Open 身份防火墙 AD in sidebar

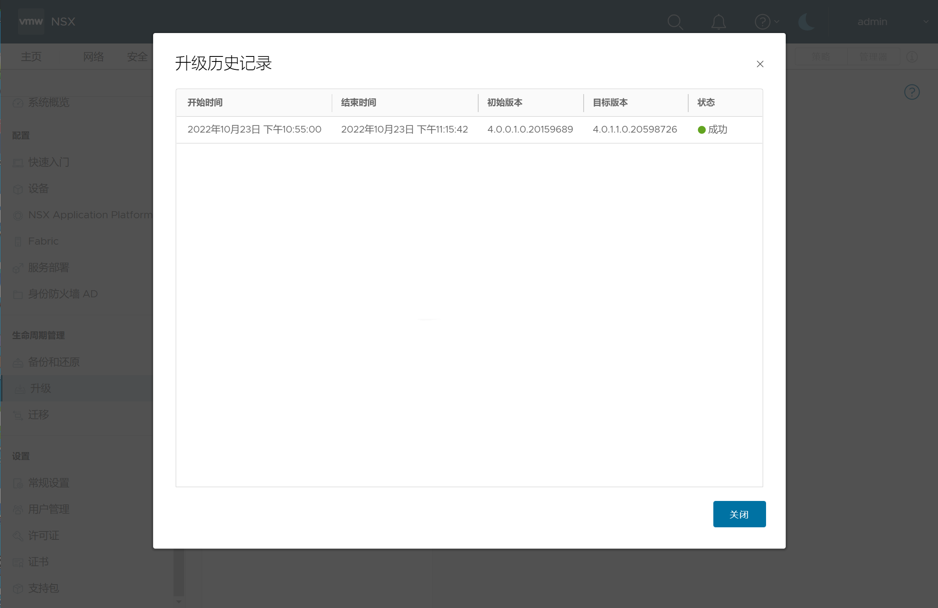click(x=63, y=294)
